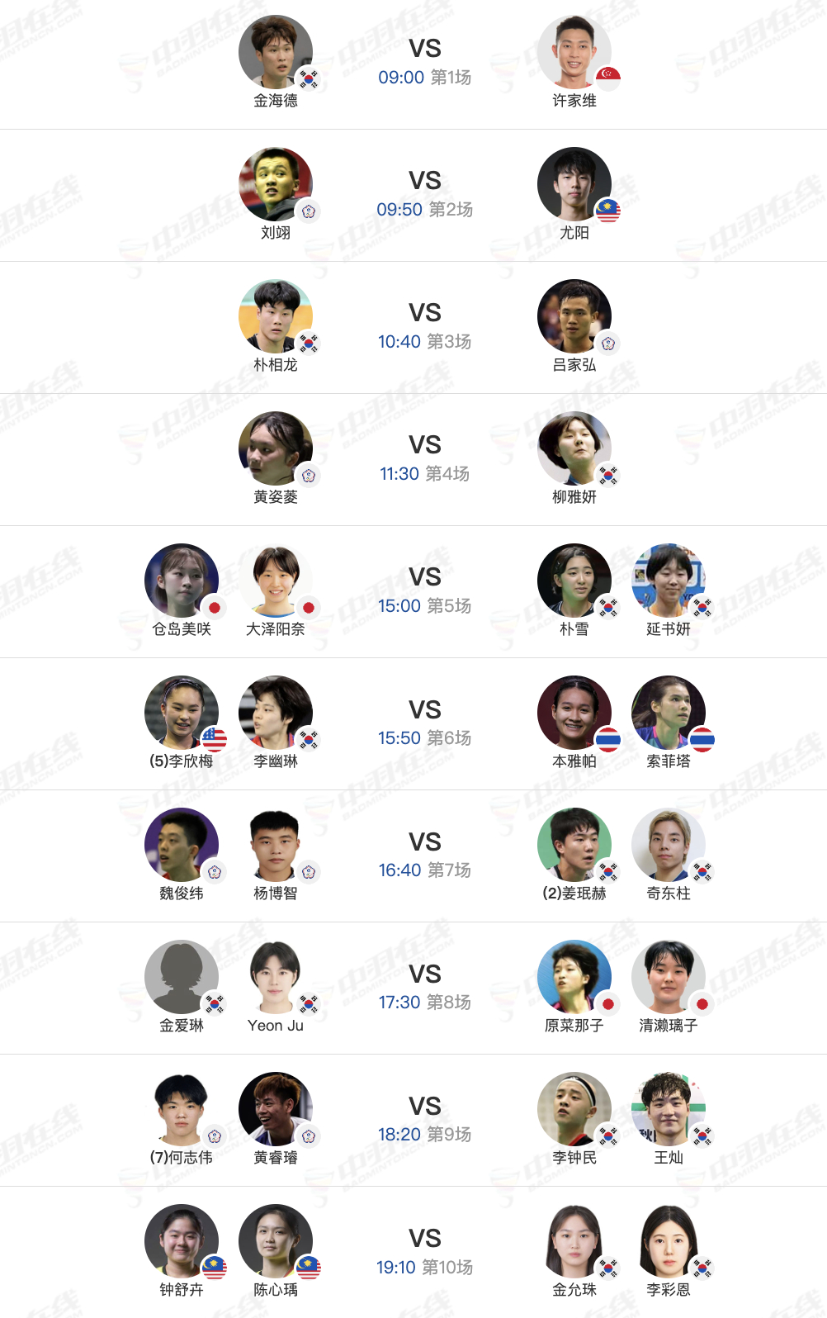Screen dimensions: 827x1318
Task: Click the Japan flag badge on 清濑璃子
Action: click(702, 1003)
